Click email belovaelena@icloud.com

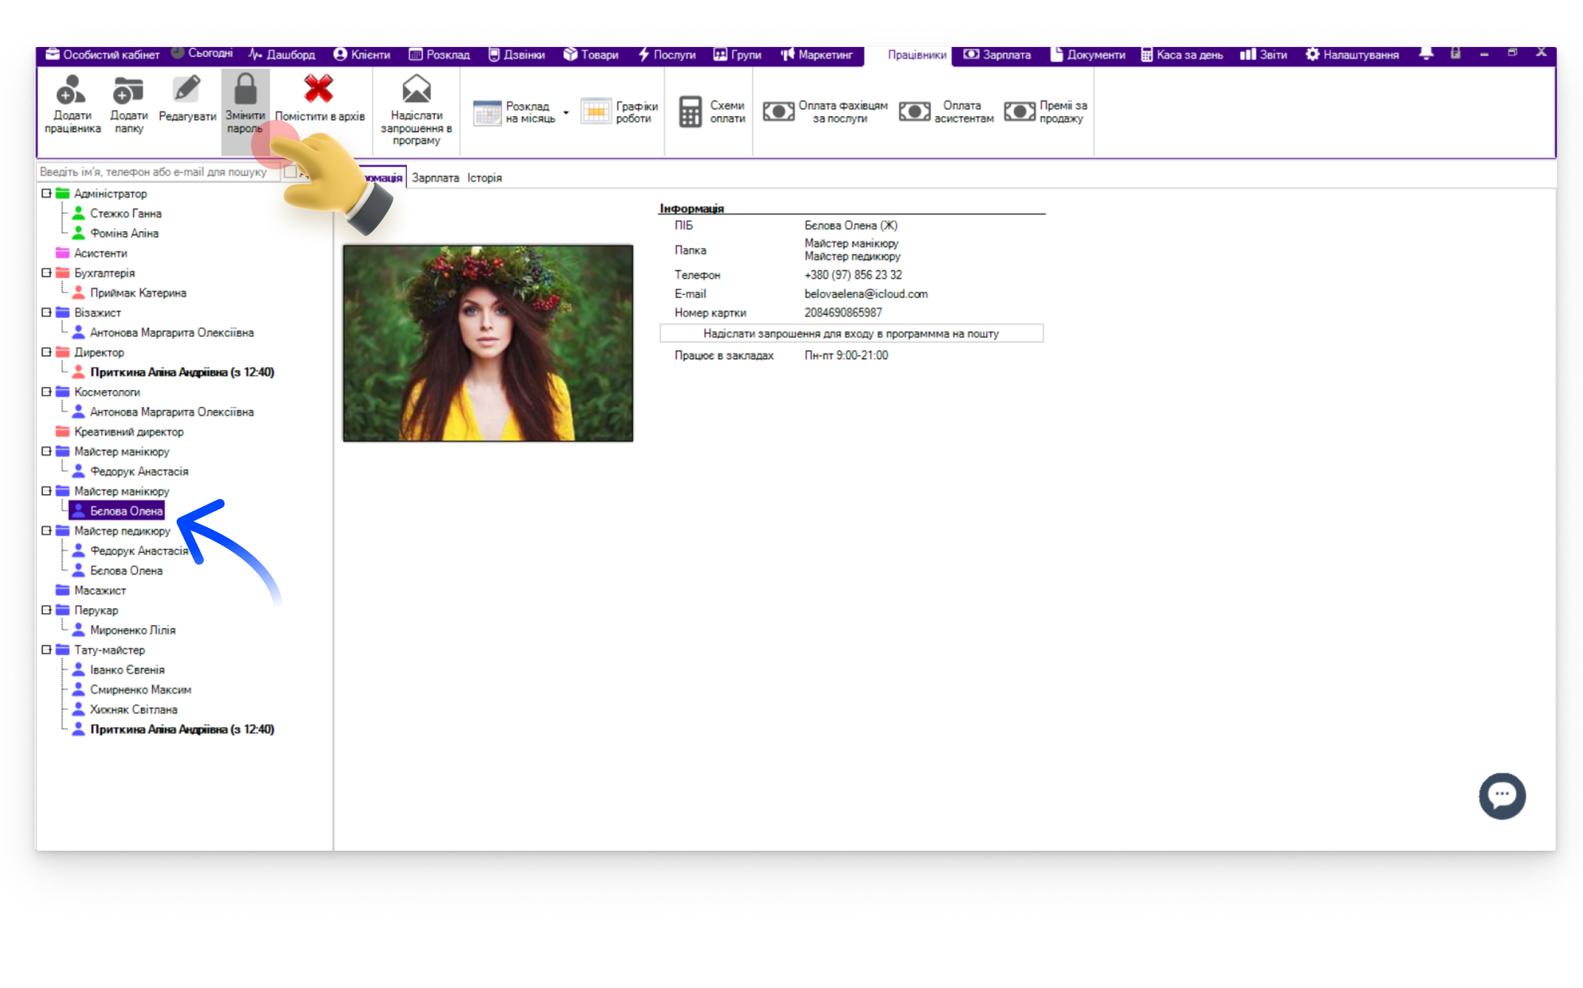(x=865, y=294)
